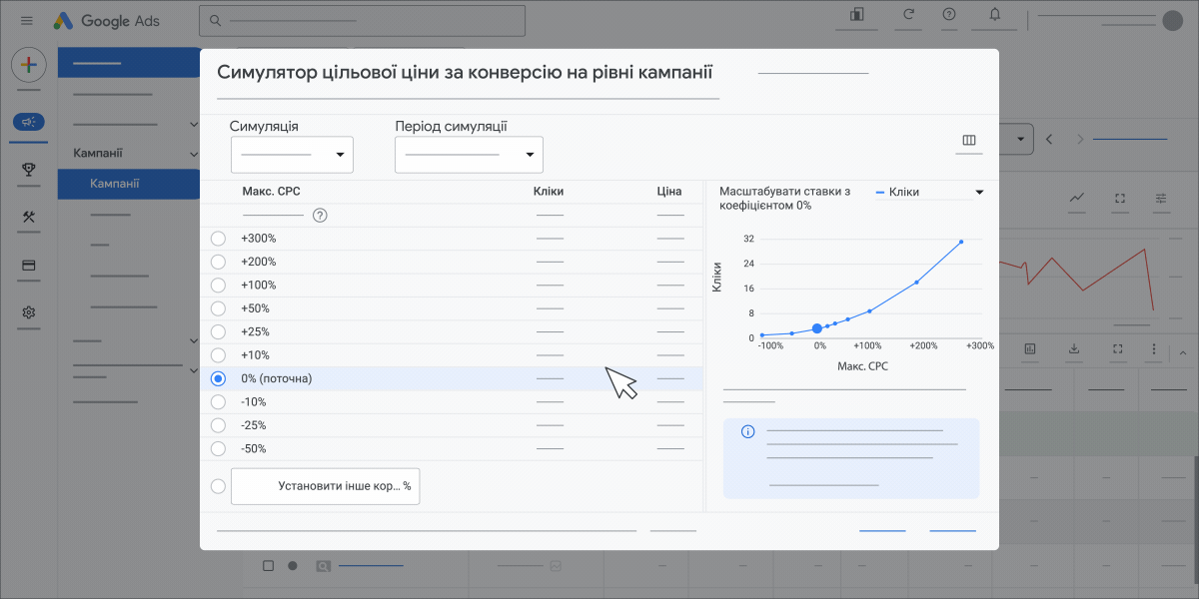Sort by Макс. CPC column header
Image resolution: width=1199 pixels, height=599 pixels.
point(271,192)
